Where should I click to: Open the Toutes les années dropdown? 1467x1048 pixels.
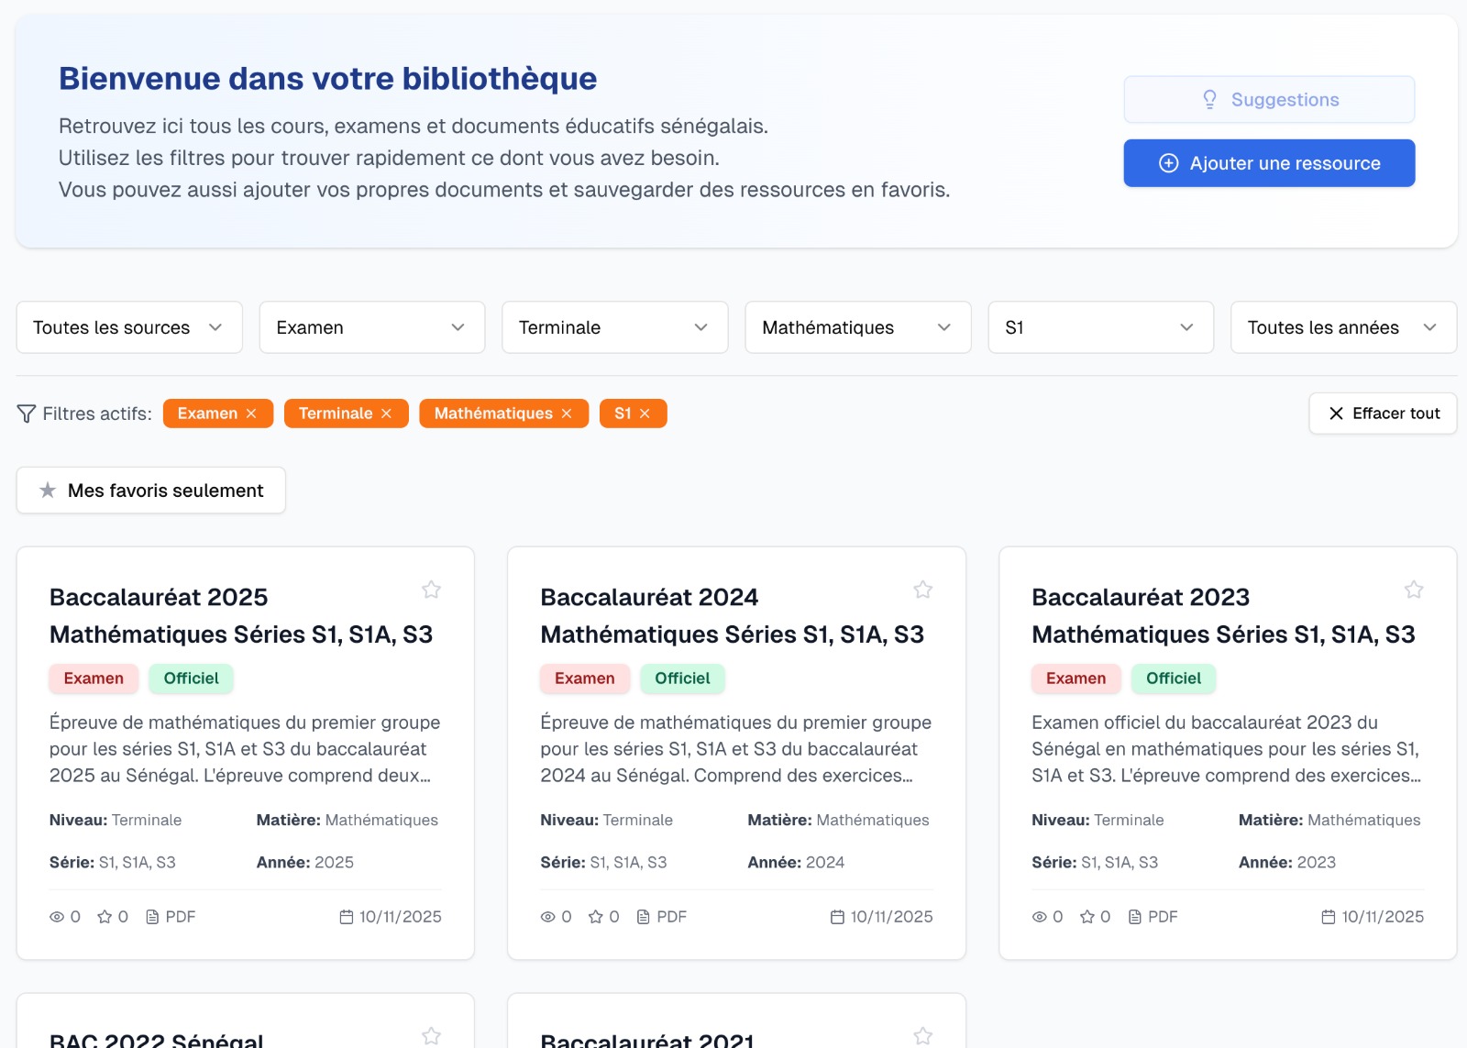click(x=1342, y=327)
